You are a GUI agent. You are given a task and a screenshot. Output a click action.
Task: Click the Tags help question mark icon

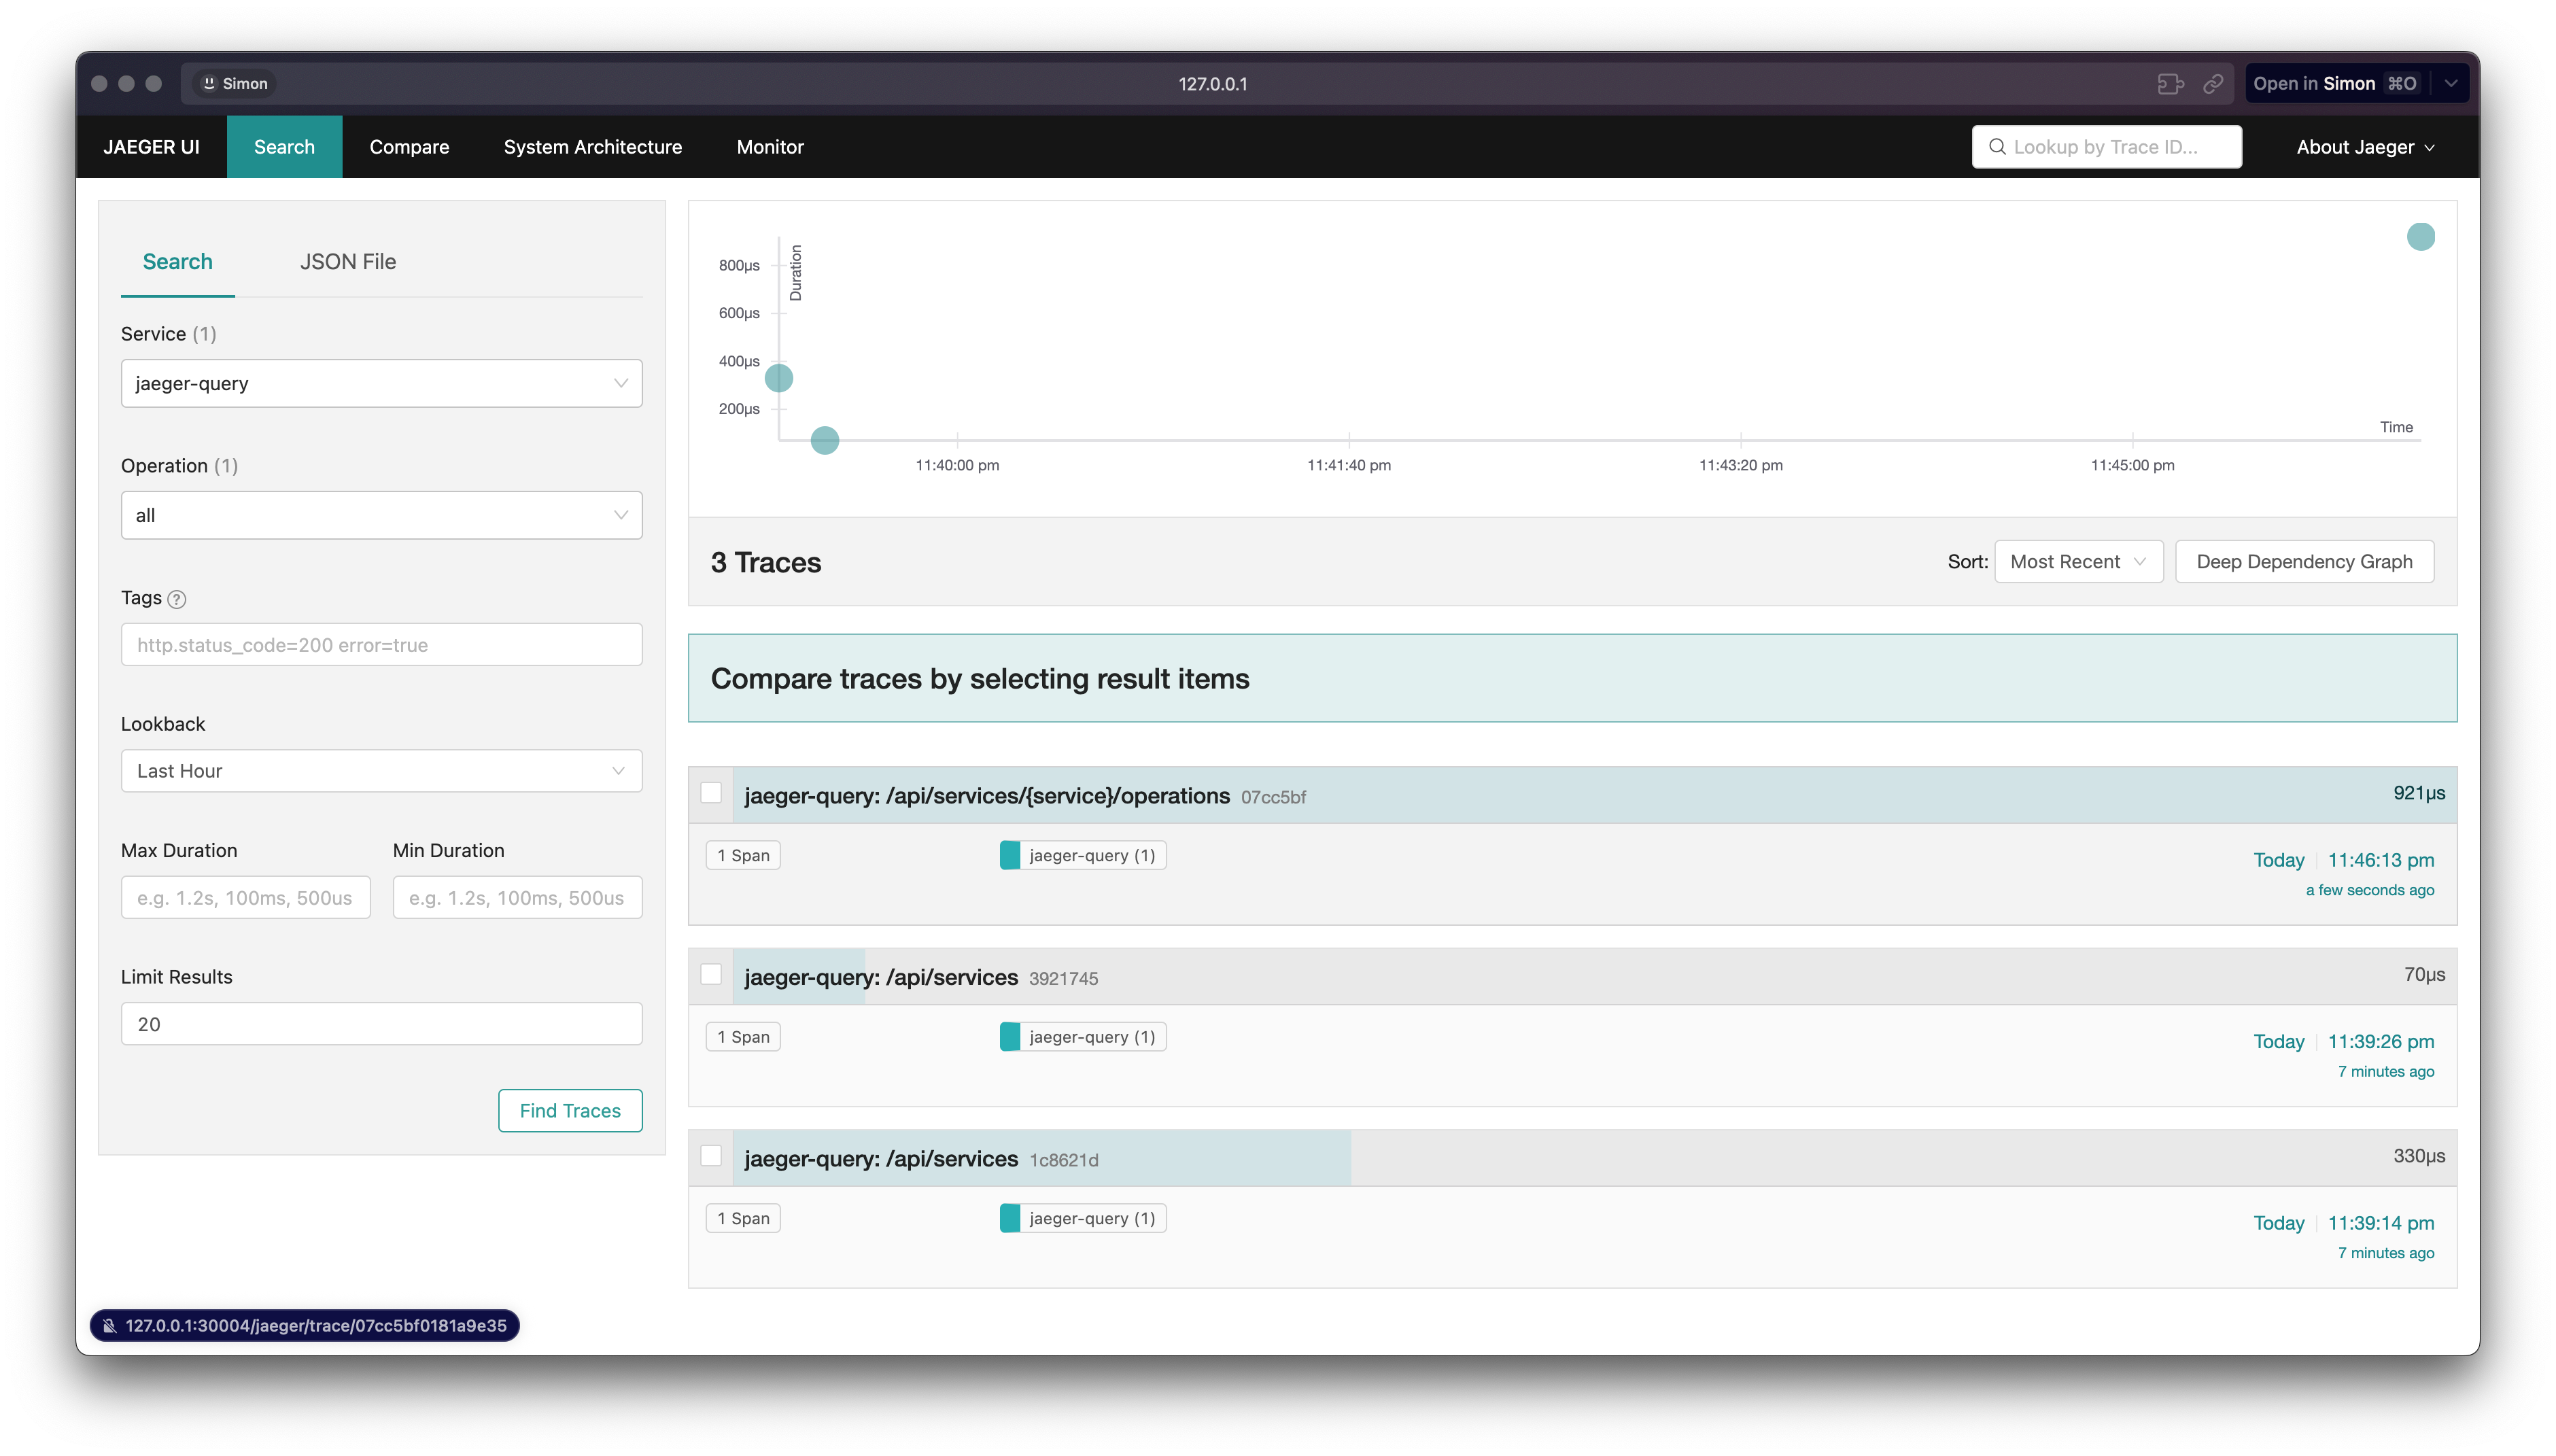coord(177,599)
